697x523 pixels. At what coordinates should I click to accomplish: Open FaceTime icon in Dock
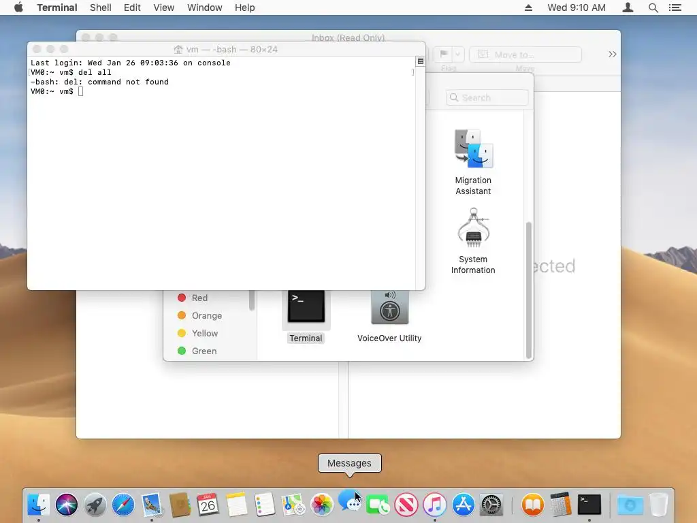[x=378, y=505]
